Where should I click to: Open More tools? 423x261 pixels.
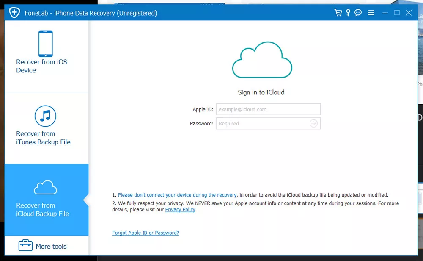[47, 246]
